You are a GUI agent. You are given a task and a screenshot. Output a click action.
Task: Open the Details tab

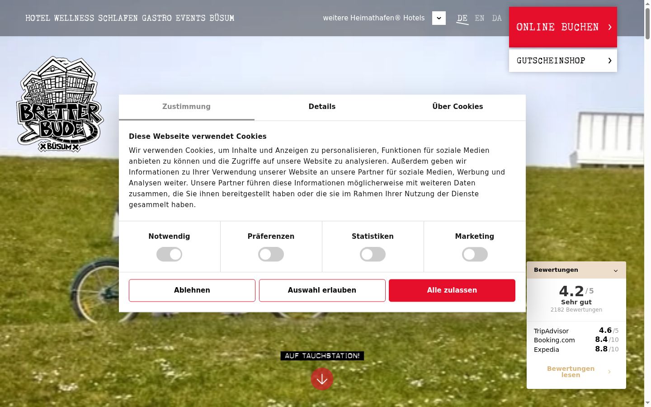pyautogui.click(x=322, y=107)
